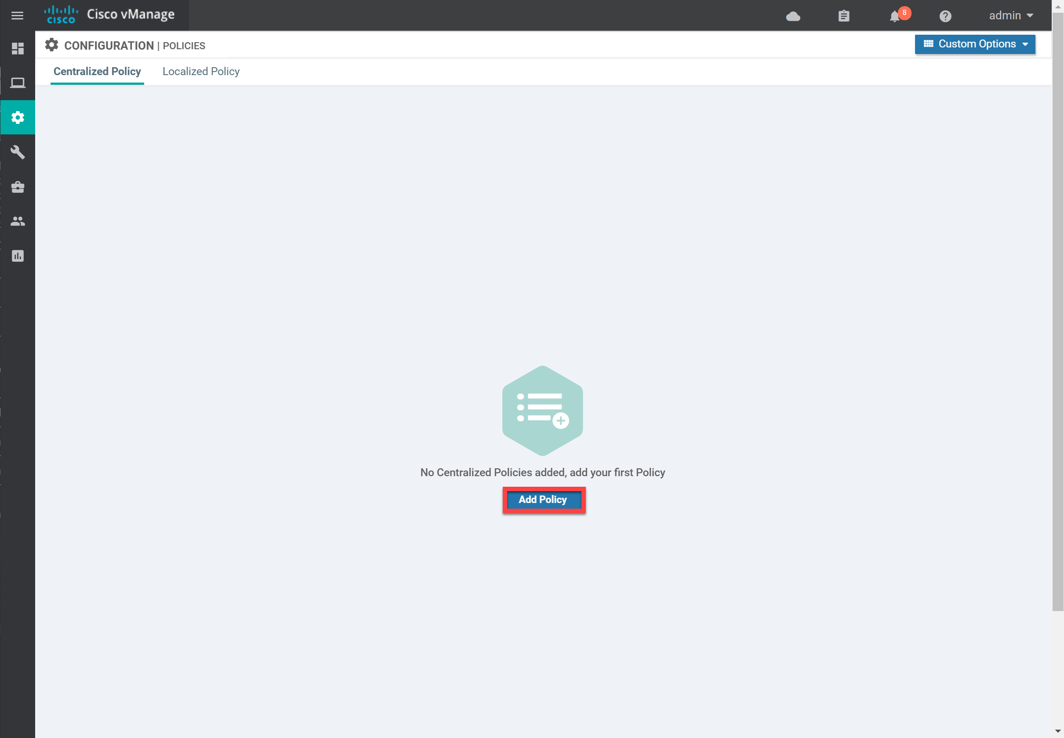The height and width of the screenshot is (738, 1064).
Task: Open the Clipboard/Tasks icon
Action: [x=844, y=15]
